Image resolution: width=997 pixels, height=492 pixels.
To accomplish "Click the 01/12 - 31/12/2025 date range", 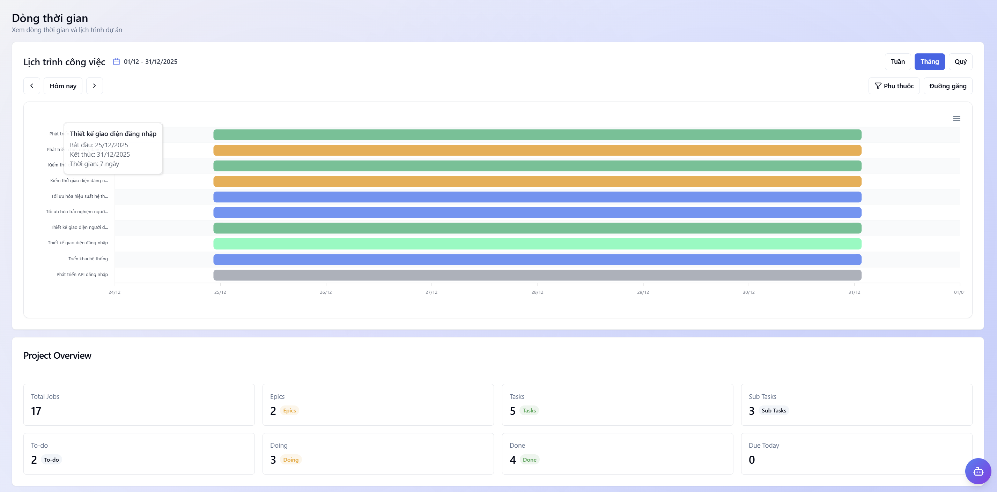I will pos(150,61).
